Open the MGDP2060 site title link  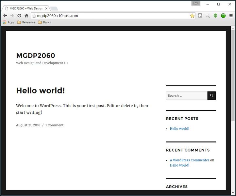(x=36, y=56)
